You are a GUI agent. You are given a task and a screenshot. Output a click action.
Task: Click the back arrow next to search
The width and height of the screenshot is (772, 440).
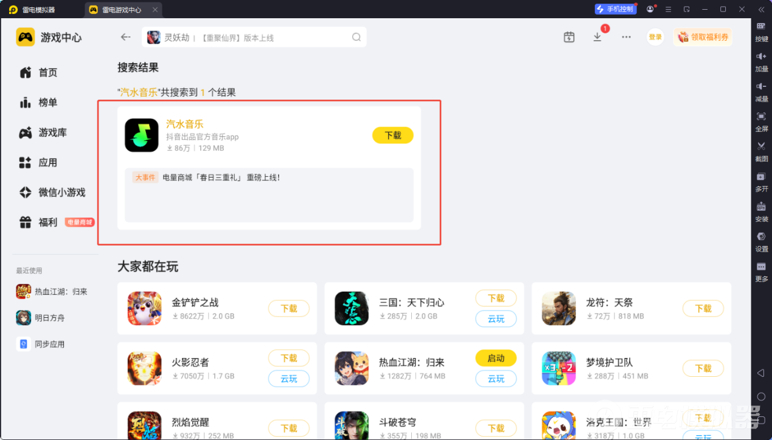pyautogui.click(x=125, y=37)
